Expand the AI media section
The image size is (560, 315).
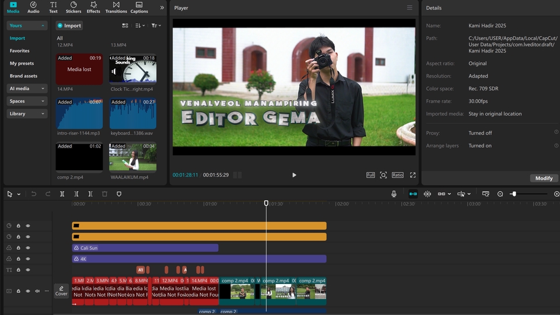[27, 89]
